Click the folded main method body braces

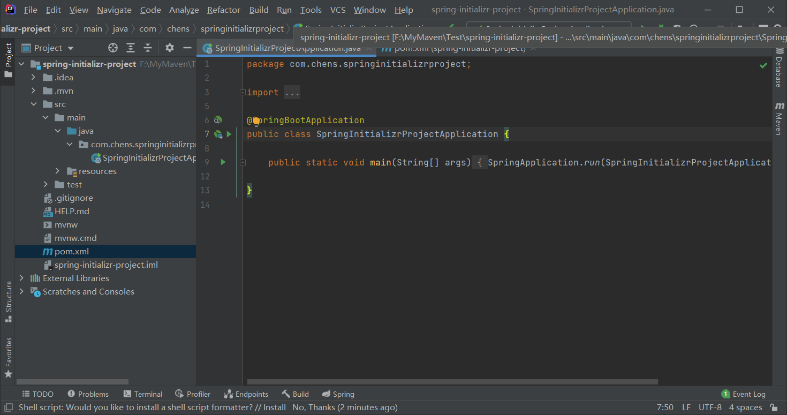[480, 162]
